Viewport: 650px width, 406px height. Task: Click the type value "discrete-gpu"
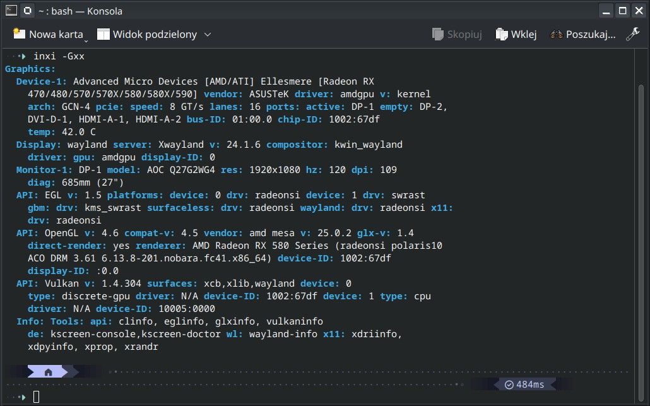96,296
